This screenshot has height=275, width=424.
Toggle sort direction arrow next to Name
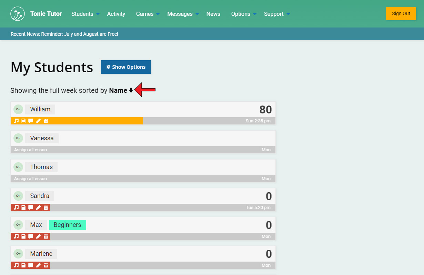pyautogui.click(x=131, y=91)
